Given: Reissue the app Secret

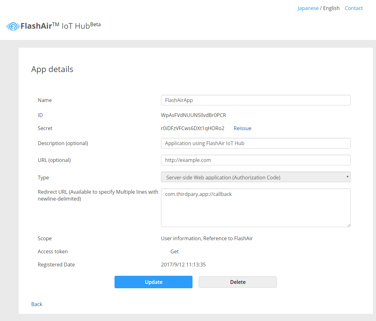Looking at the screenshot, I should point(242,128).
